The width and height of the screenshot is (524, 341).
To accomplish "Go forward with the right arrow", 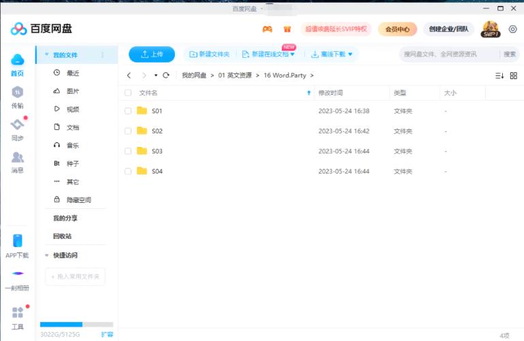I will [x=144, y=76].
